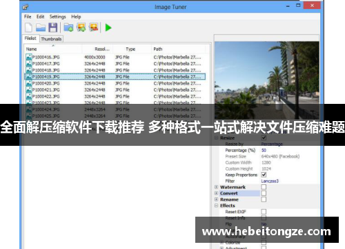Screen dimensions: 345x249
Task: Start processing with the green play button
Action: point(108,28)
